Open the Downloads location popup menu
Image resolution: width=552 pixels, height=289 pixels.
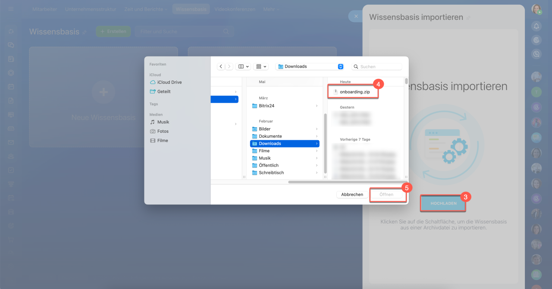tap(310, 66)
